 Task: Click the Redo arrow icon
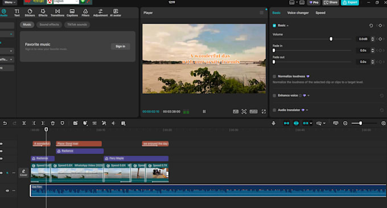click(x=14, y=123)
